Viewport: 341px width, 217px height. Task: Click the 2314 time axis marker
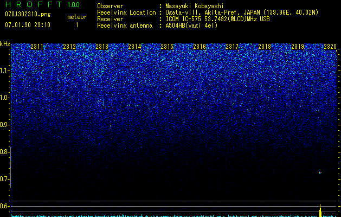point(134,46)
